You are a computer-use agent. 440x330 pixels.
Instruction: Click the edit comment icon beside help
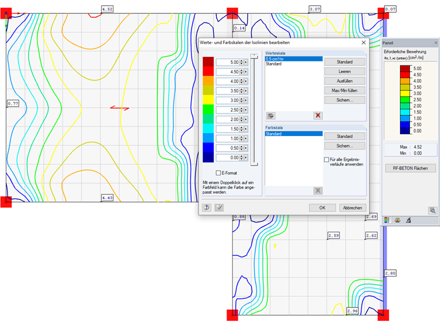(x=219, y=208)
